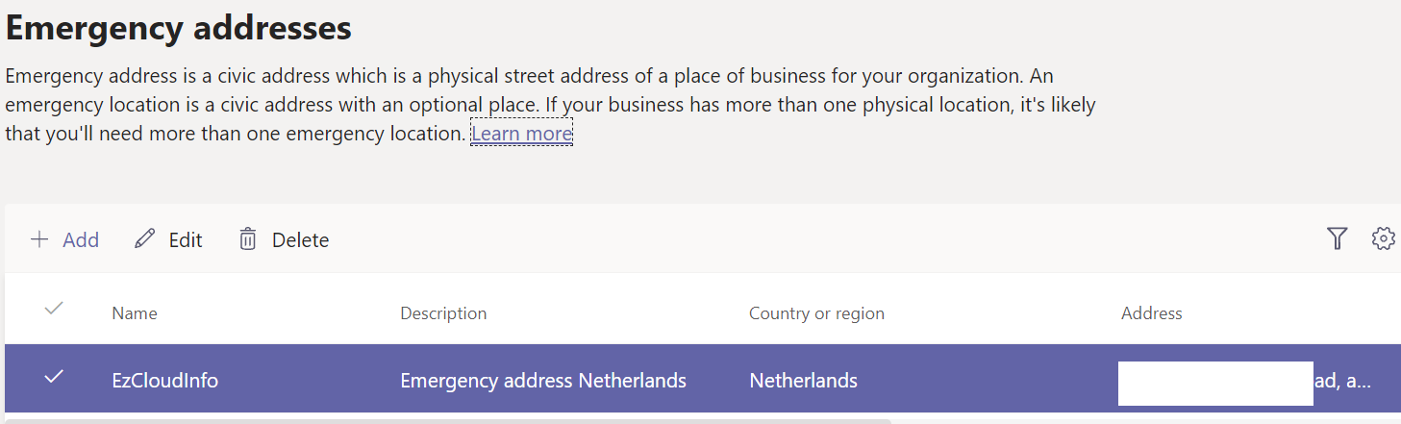Click the Add button label

[x=81, y=240]
